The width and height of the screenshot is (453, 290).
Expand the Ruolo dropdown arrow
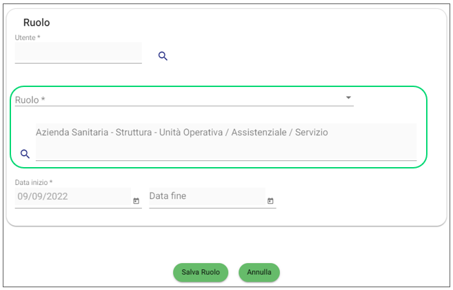(x=348, y=98)
